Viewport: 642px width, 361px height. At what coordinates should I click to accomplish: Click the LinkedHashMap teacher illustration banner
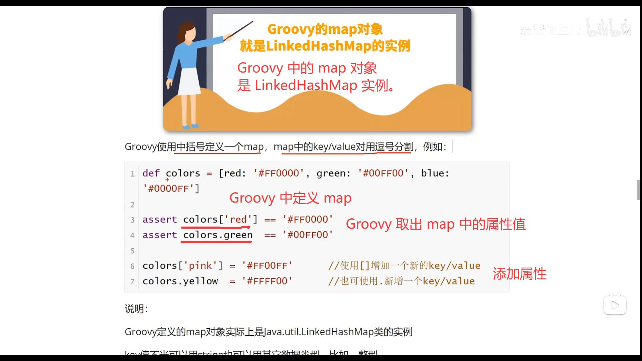pos(317,69)
